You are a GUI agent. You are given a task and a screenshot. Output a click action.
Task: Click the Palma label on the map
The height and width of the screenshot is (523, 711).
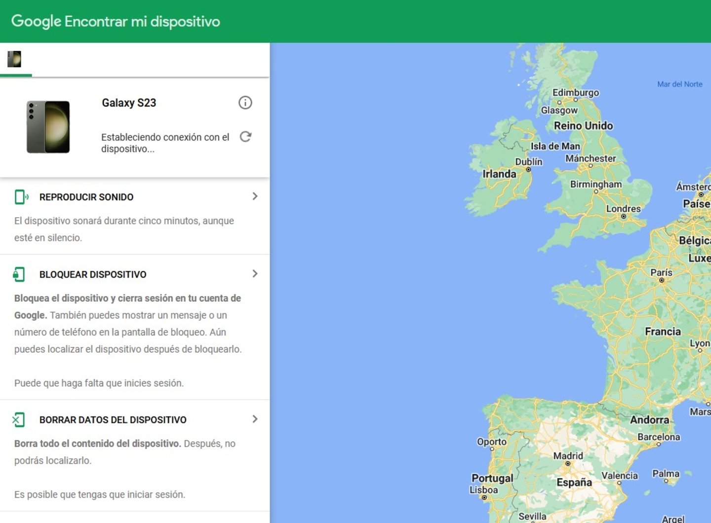(666, 474)
